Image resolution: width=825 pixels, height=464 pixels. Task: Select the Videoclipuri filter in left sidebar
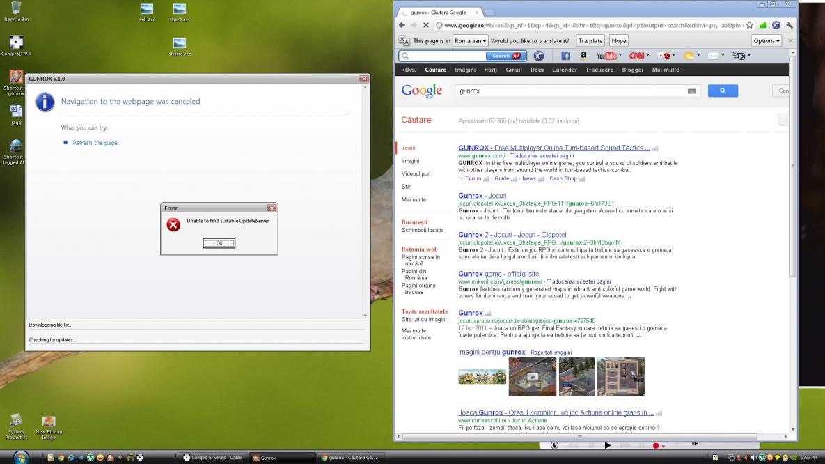[416, 173]
